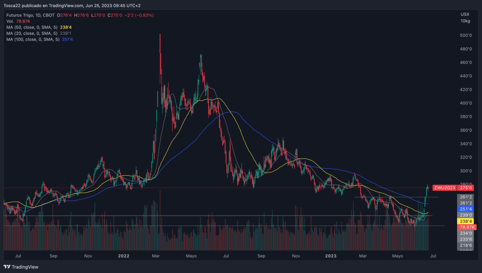The height and width of the screenshot is (273, 482).
Task: Open the USX currency selector
Action: 465,15
